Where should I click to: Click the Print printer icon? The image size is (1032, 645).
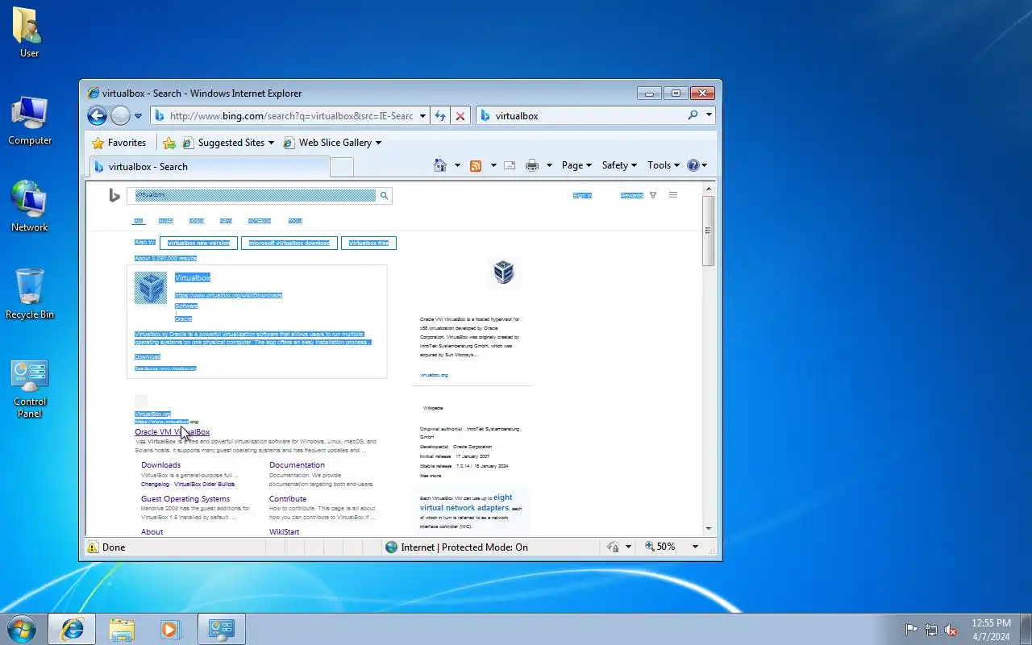point(532,165)
